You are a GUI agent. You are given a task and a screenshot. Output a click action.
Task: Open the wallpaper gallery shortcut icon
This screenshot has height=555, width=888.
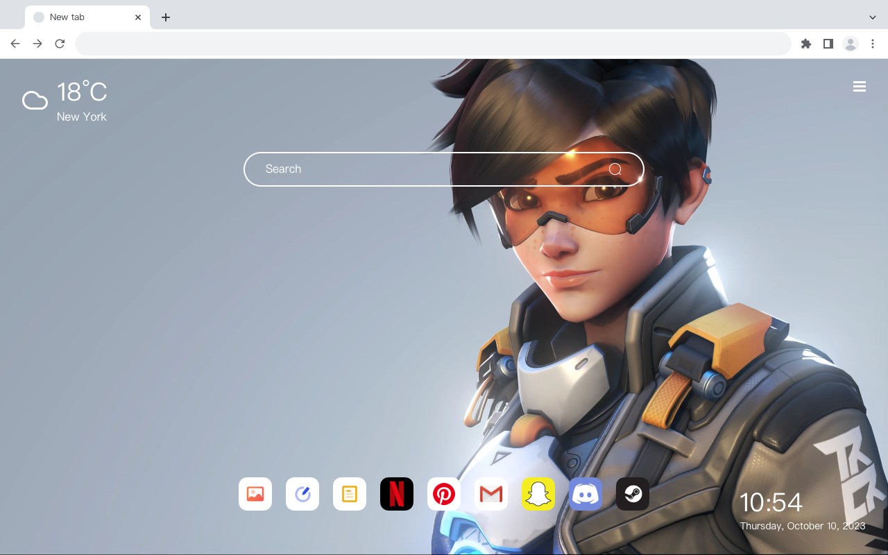click(255, 494)
